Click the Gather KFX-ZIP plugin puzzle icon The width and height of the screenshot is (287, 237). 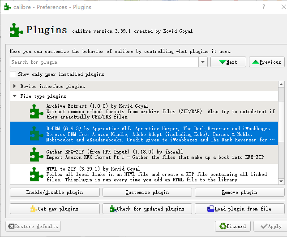point(36,155)
